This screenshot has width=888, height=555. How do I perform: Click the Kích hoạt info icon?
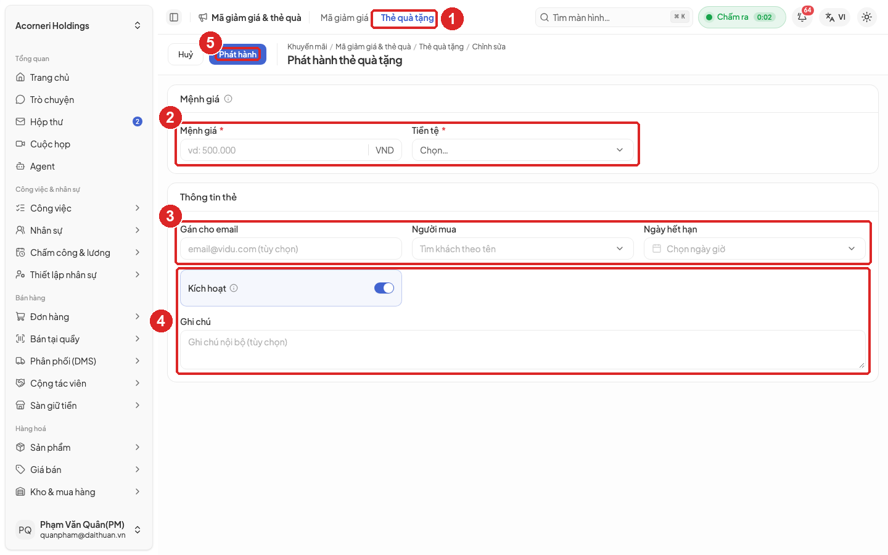click(x=234, y=288)
